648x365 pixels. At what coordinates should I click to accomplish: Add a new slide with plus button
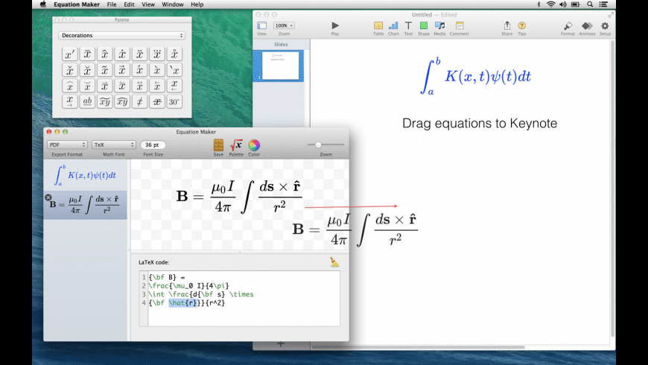[x=281, y=344]
